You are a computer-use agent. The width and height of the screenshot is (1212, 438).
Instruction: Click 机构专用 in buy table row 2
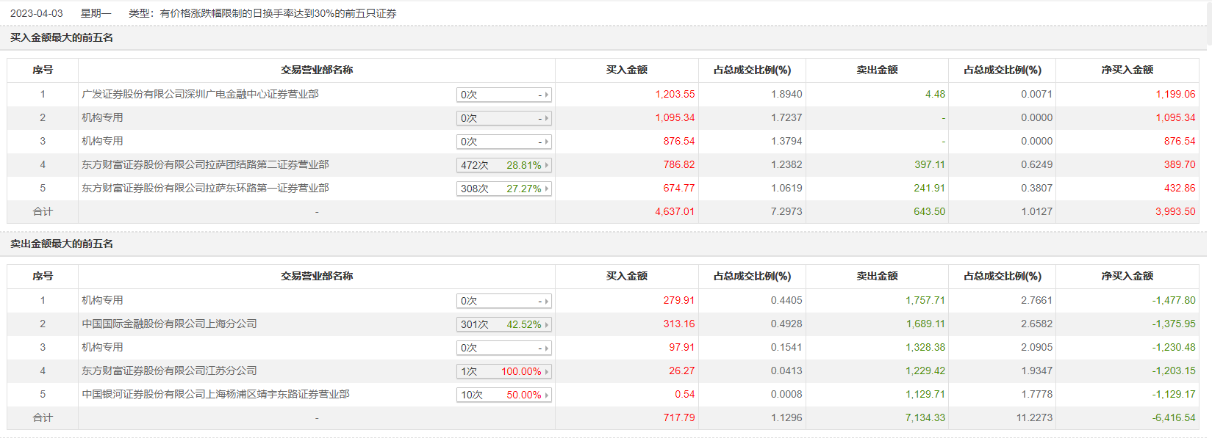pos(102,117)
